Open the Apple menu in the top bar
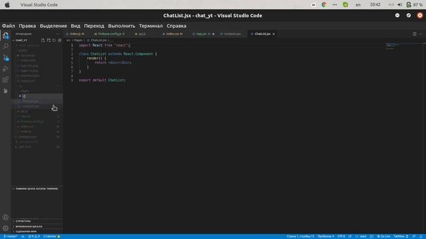 tap(7, 5)
